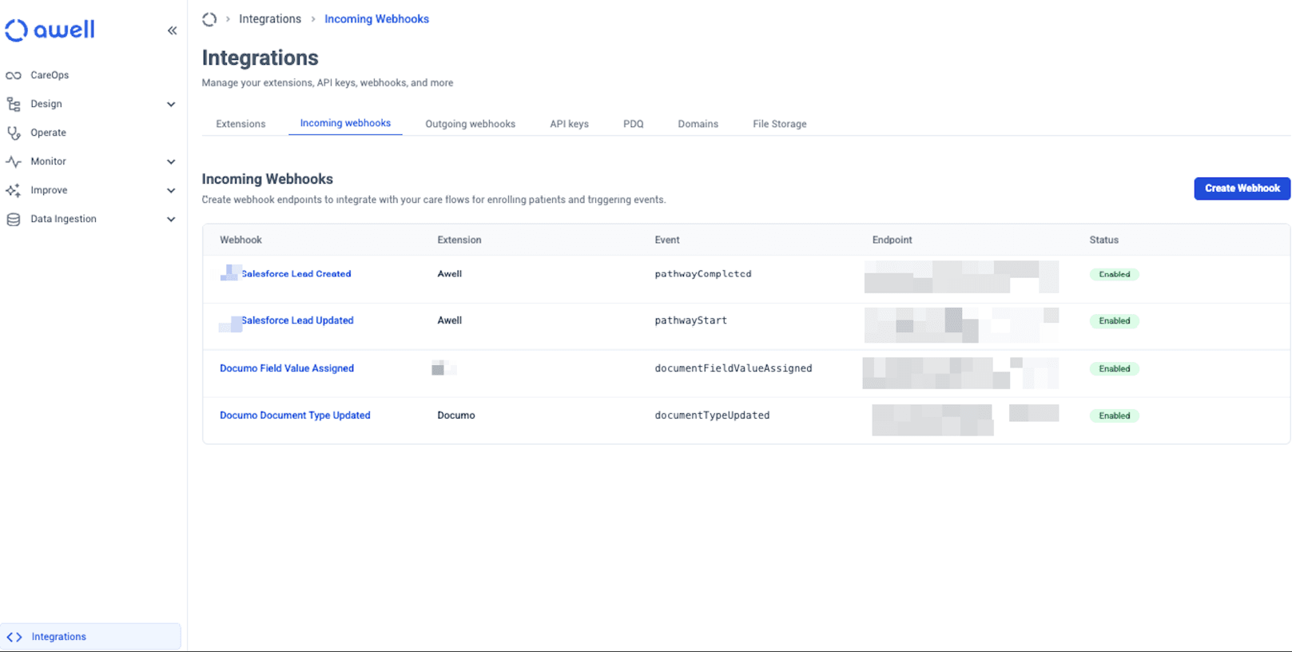Click Enabled status for Salesforce Lead Created

point(1115,274)
